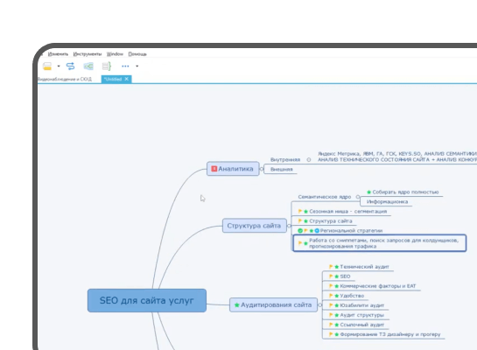Click the red marker on Аналитика node
The image size is (477, 350).
(214, 169)
